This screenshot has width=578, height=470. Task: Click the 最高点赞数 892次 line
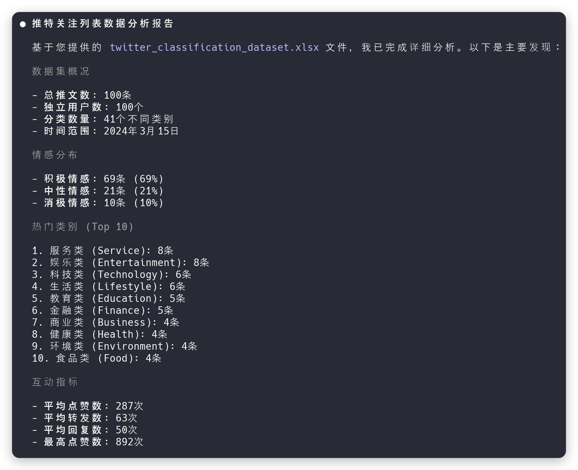tap(88, 442)
